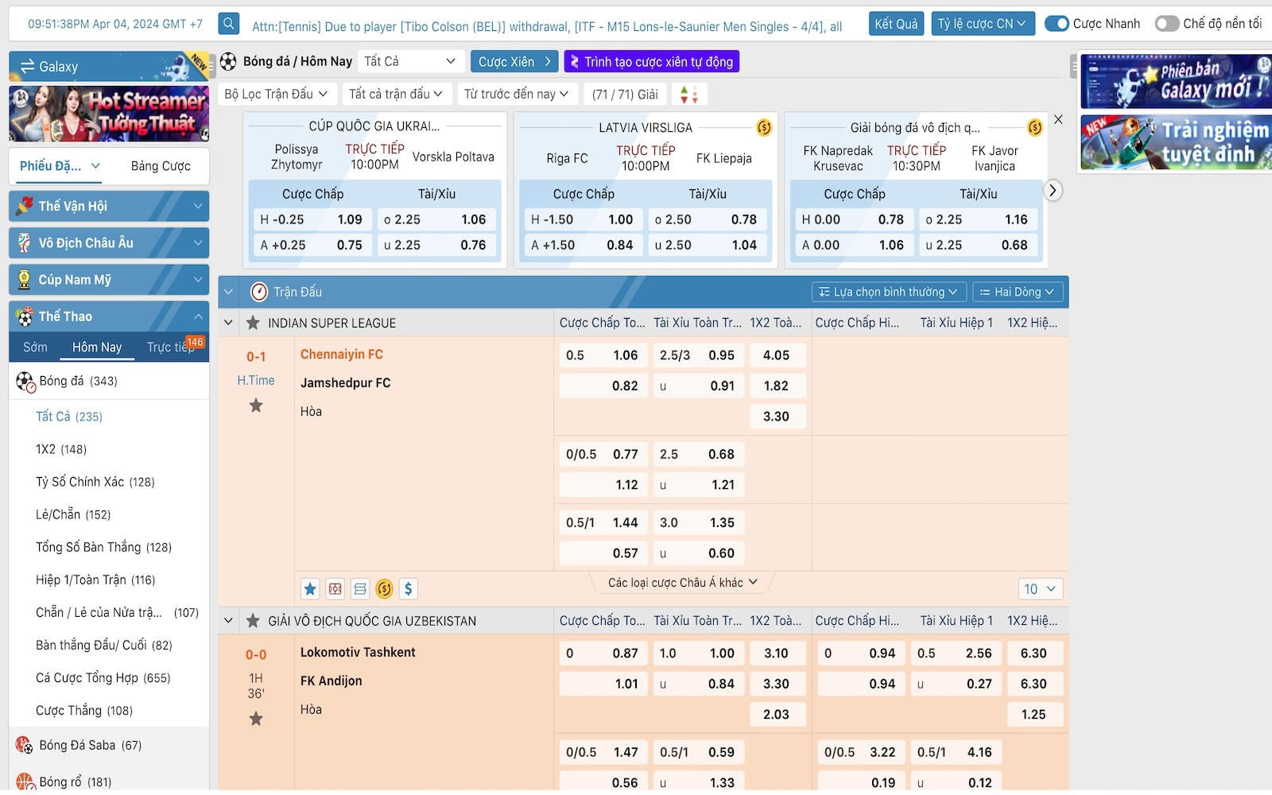Open the Phiên bản Galaxy mới banner
This screenshot has height=795, width=1272.
[1175, 81]
